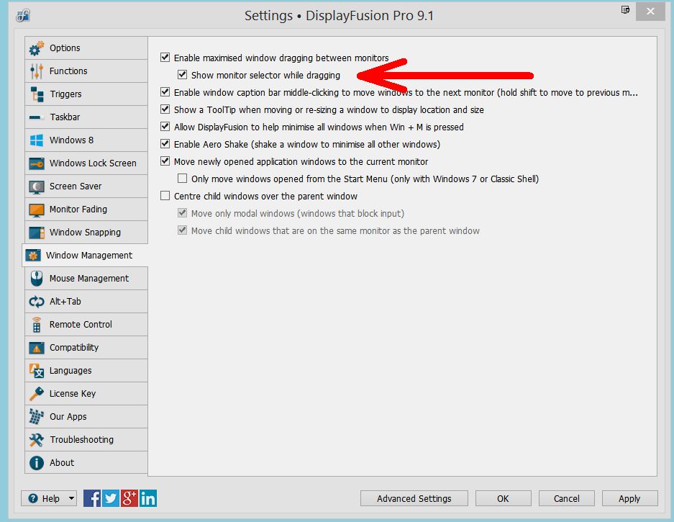
Task: Click the Cancel button
Action: point(566,498)
